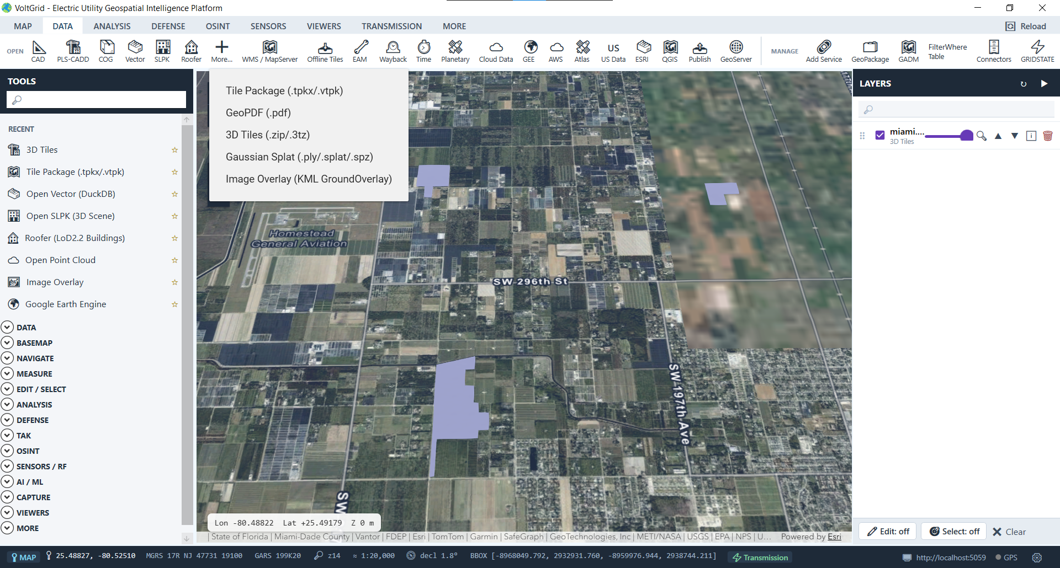Open the Atlas tool
1060x568 pixels.
582,51
